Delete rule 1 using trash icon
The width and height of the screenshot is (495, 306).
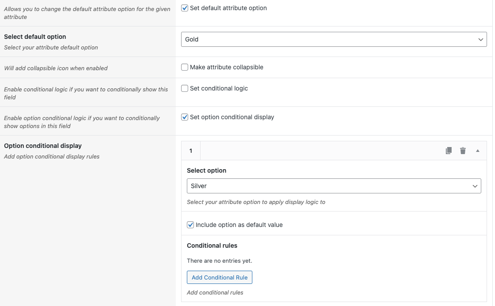point(463,151)
